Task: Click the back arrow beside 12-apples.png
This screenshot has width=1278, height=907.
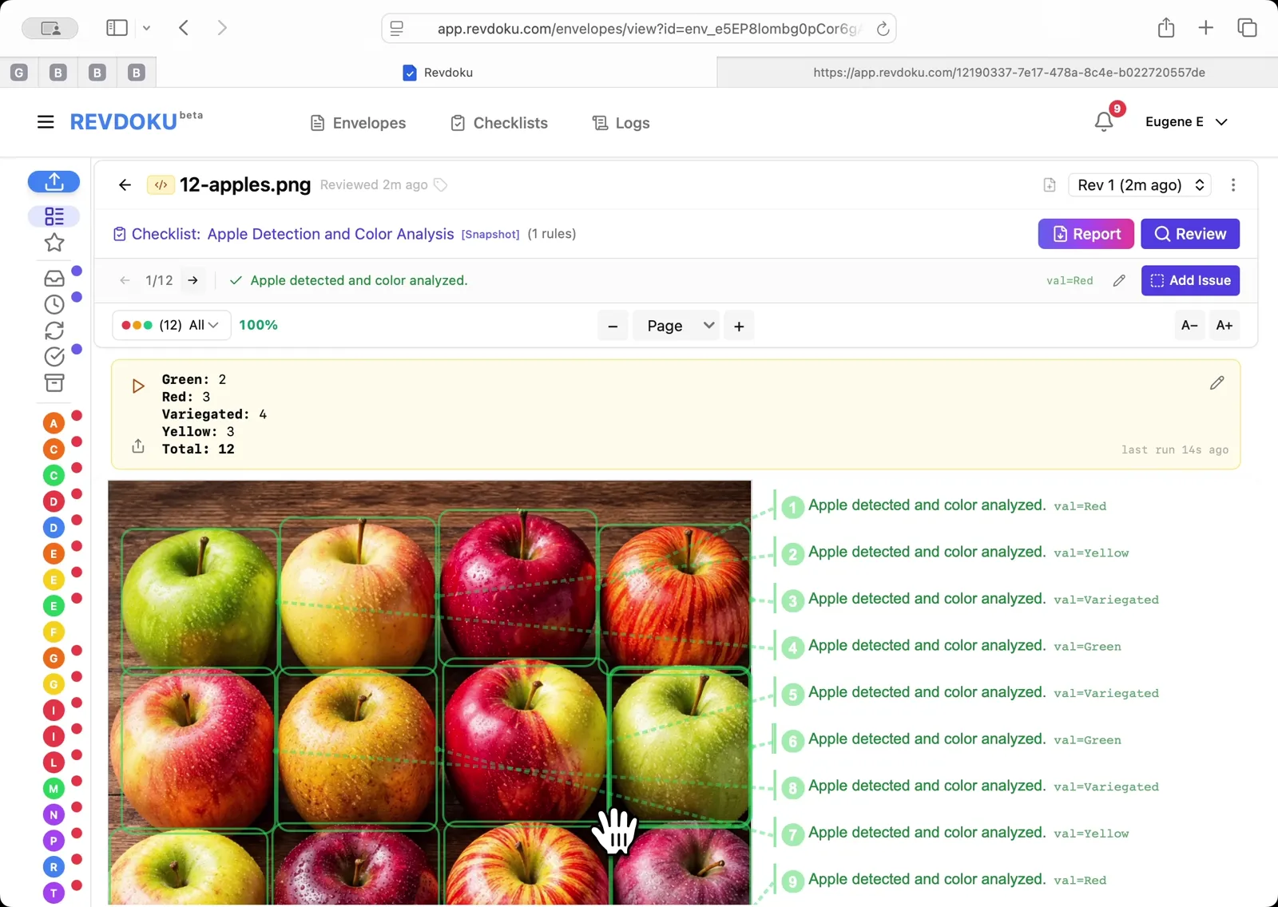Action: 125,185
